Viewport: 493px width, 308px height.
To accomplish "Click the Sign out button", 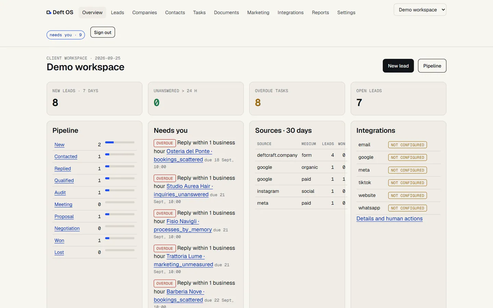I will (103, 32).
